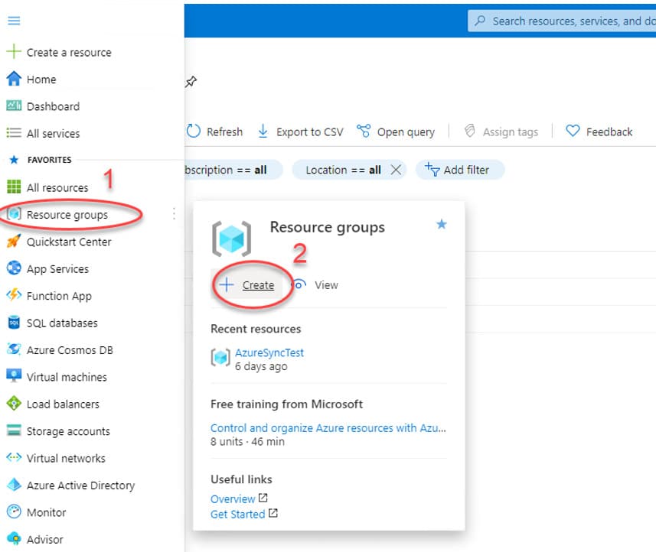Click the AzureSyncTest cube icon in card
Screen dimensions: 656x552
[x=220, y=357]
